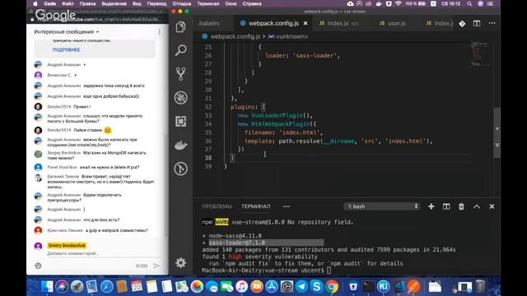This screenshot has width=527, height=296.
Task: Click VueLoaderPlugin on line 33
Action: [277, 115]
